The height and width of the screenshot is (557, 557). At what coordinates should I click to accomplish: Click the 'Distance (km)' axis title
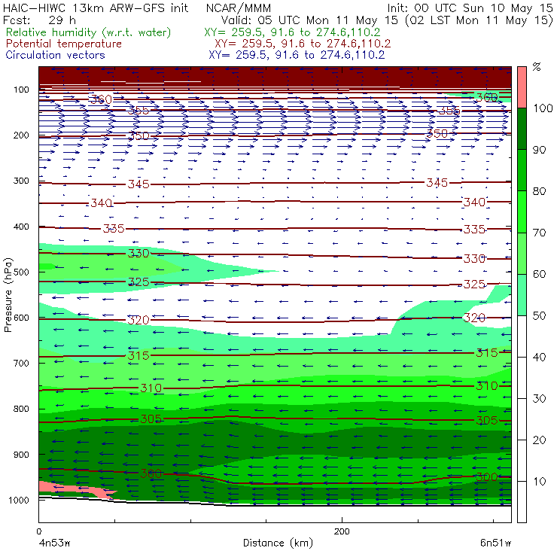coord(278,543)
